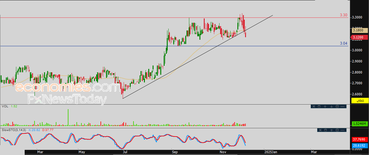369x155 pixels.
Task: Maximize the SlowSTO panel with window icon
Action: click(326, 130)
